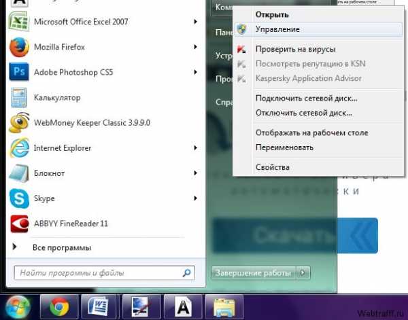The width and height of the screenshot is (408, 320).
Task: Click the Internet Explorer label text
Action: pos(63,148)
